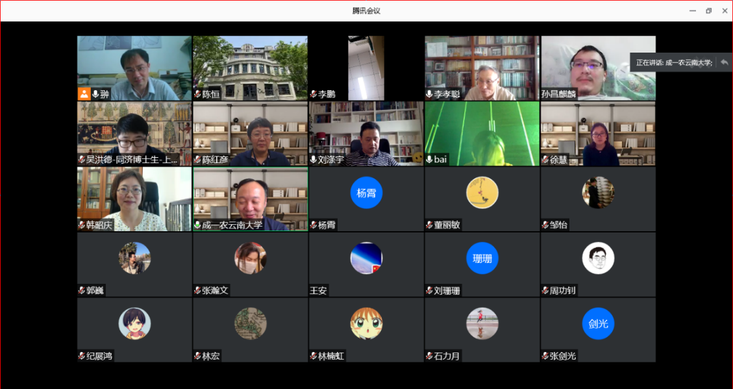Click the microphone icon next to 李孝聪
The height and width of the screenshot is (389, 733).
coord(429,94)
